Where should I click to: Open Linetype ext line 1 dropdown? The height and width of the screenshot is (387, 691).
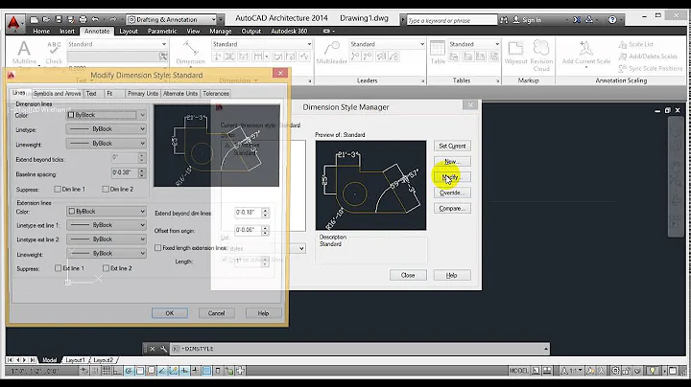107,225
